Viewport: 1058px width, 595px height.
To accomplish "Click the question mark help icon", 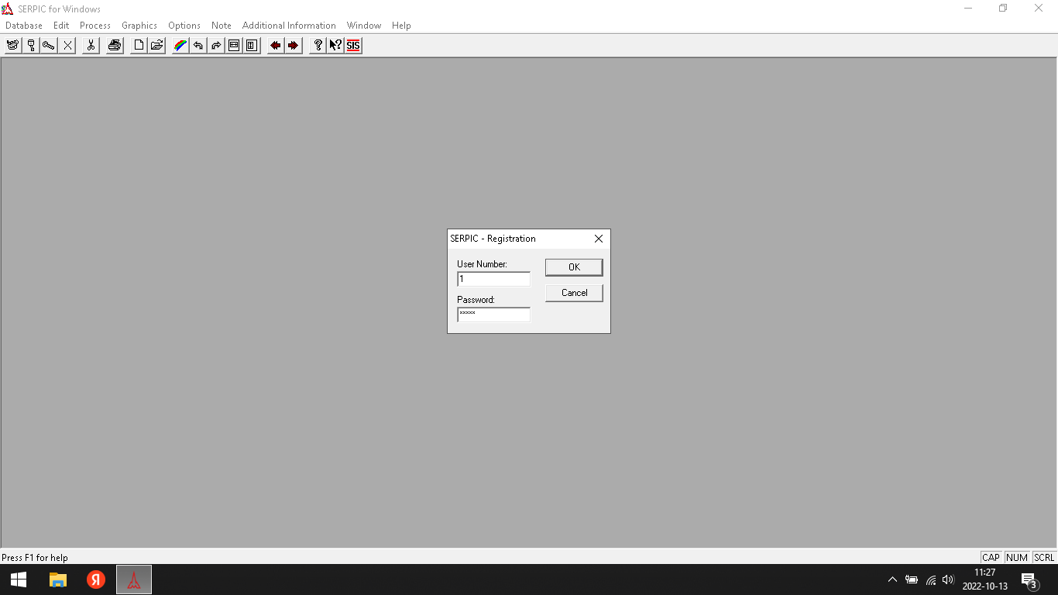I will pos(318,46).
